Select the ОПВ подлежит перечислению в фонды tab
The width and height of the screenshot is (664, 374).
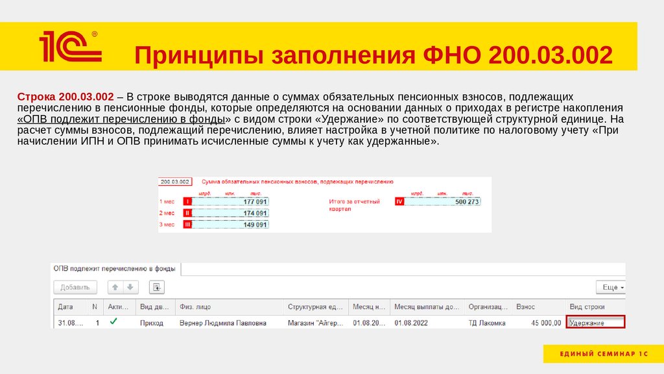point(115,268)
